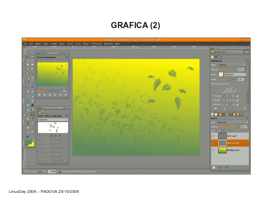Collapse the Brush Dynamics expander
Viewport: 271px width, 203px height.
[x=212, y=84]
